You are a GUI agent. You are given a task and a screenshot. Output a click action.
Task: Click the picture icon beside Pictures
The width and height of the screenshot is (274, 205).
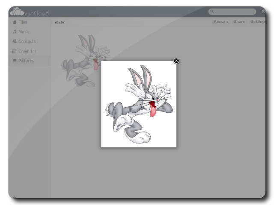coord(15,61)
